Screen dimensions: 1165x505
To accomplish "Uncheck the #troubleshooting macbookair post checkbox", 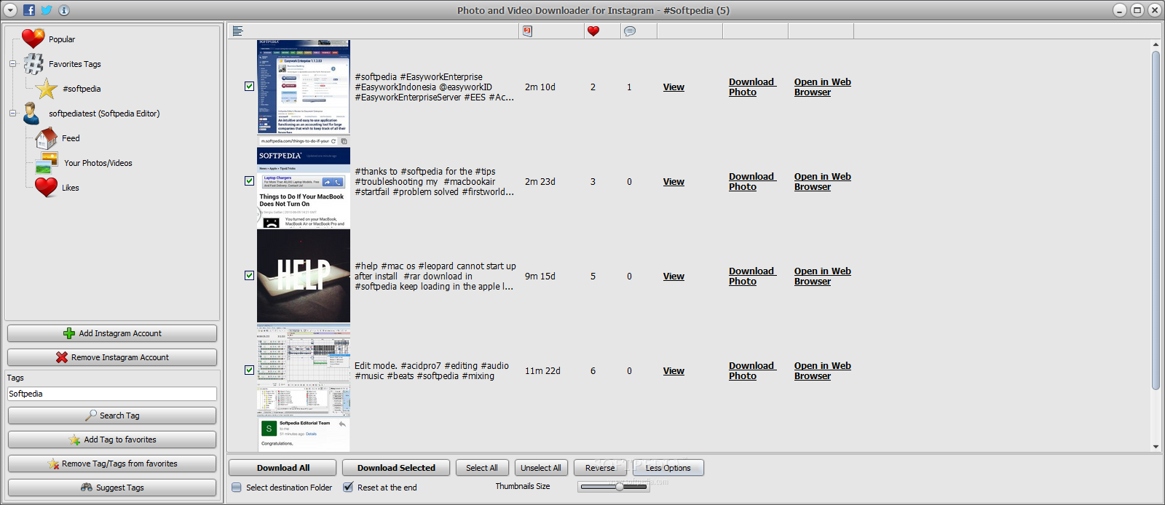I will pyautogui.click(x=249, y=181).
